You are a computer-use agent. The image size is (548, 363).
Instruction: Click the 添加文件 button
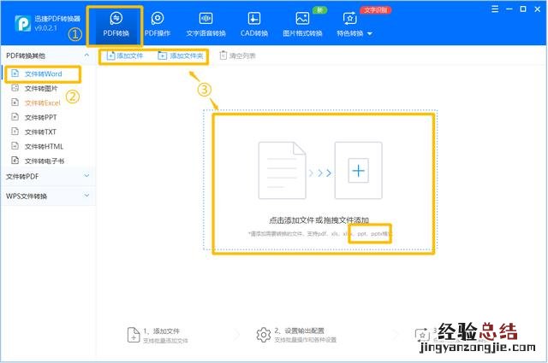(x=125, y=56)
